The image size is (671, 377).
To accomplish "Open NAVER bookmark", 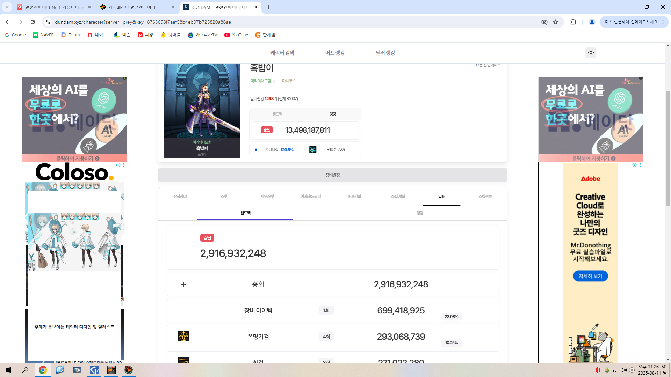I will click(43, 35).
